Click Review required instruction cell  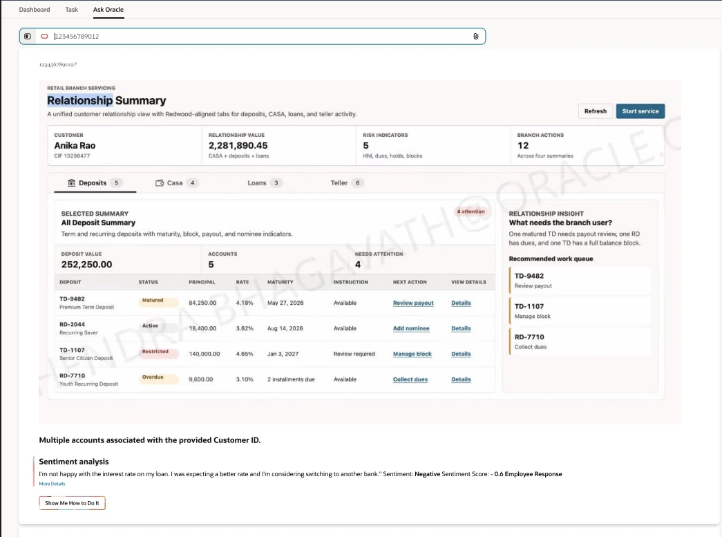[354, 354]
